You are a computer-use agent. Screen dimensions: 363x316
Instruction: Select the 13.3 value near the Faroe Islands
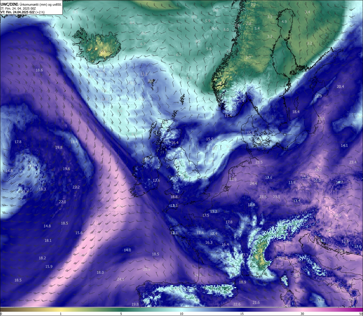pyautogui.click(x=144, y=74)
